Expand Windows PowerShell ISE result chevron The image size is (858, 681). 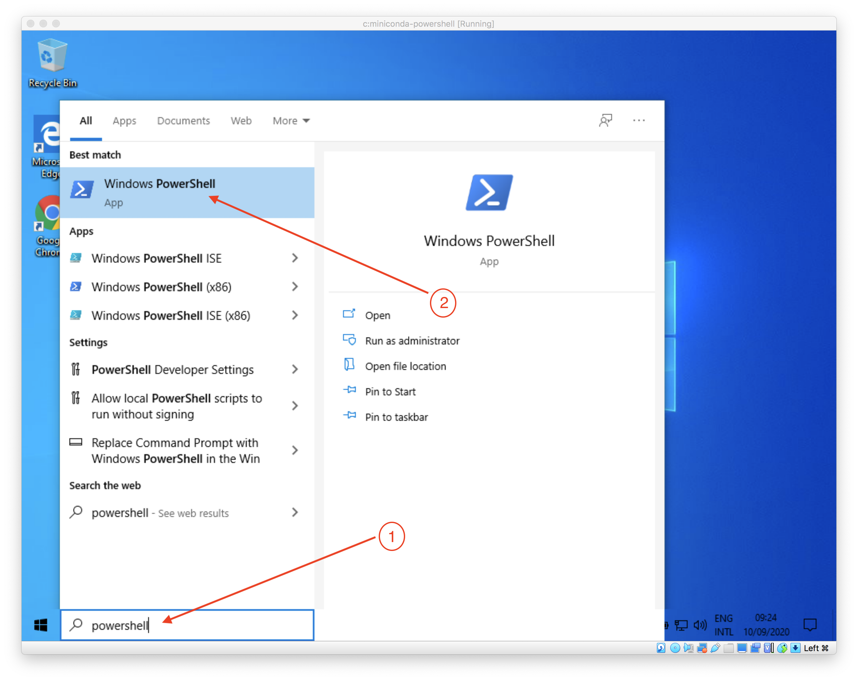[x=295, y=258]
